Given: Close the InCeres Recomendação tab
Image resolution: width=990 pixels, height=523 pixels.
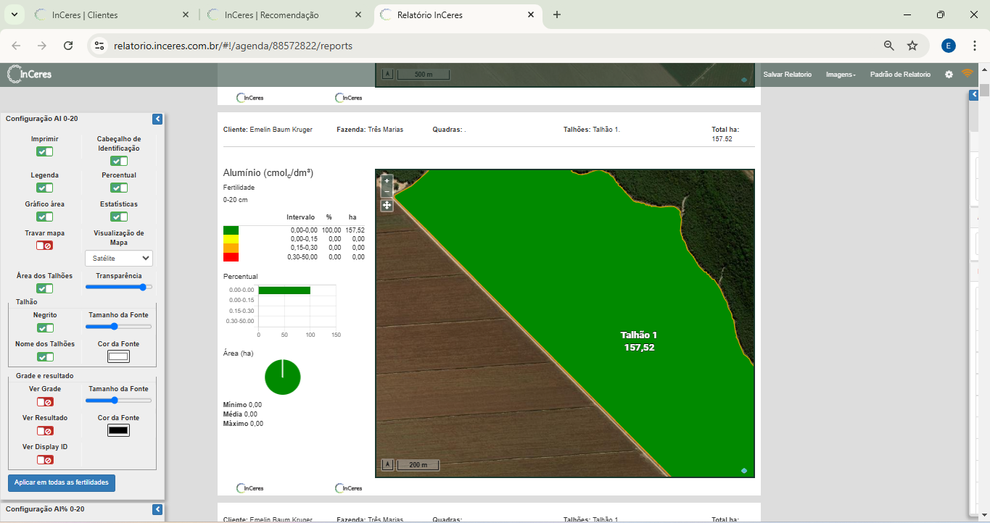Looking at the screenshot, I should [359, 14].
